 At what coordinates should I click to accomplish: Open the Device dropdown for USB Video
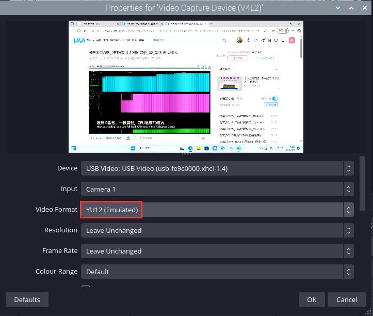(x=217, y=168)
